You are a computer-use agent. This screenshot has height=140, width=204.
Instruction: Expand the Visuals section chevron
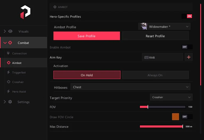pos(5,31)
